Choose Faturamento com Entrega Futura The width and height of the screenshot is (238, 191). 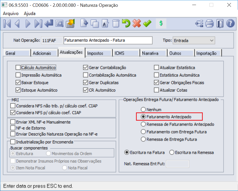pyautogui.click(x=143, y=132)
